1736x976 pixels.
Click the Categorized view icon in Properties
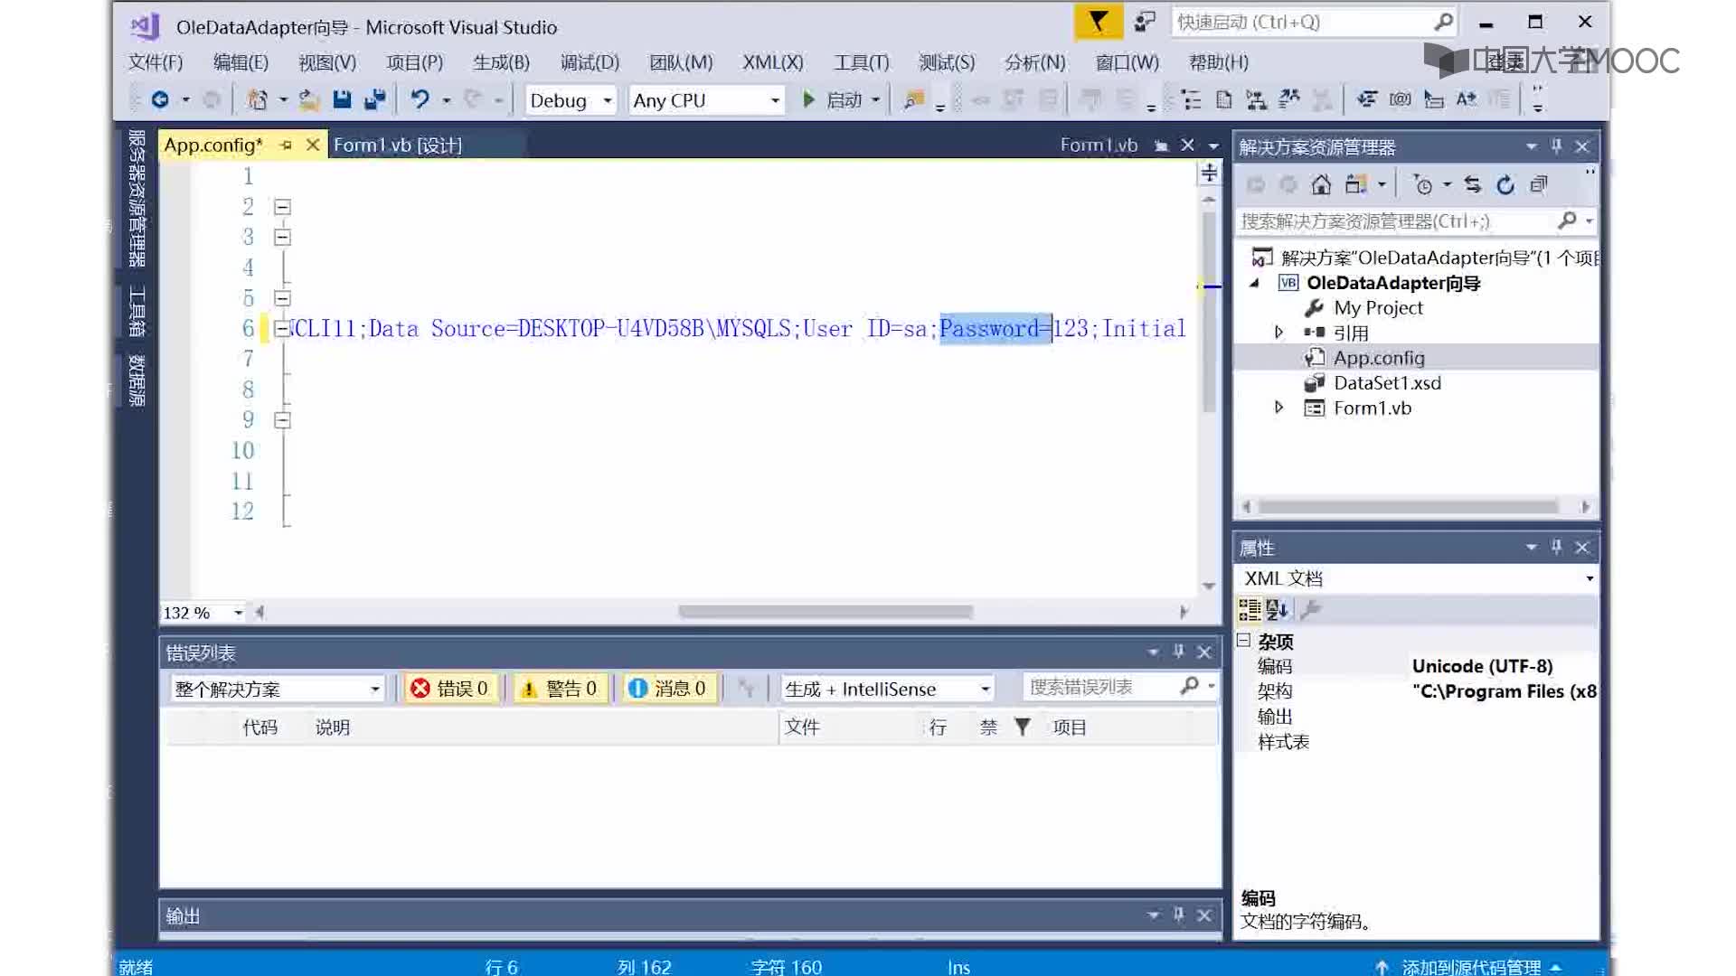point(1250,610)
